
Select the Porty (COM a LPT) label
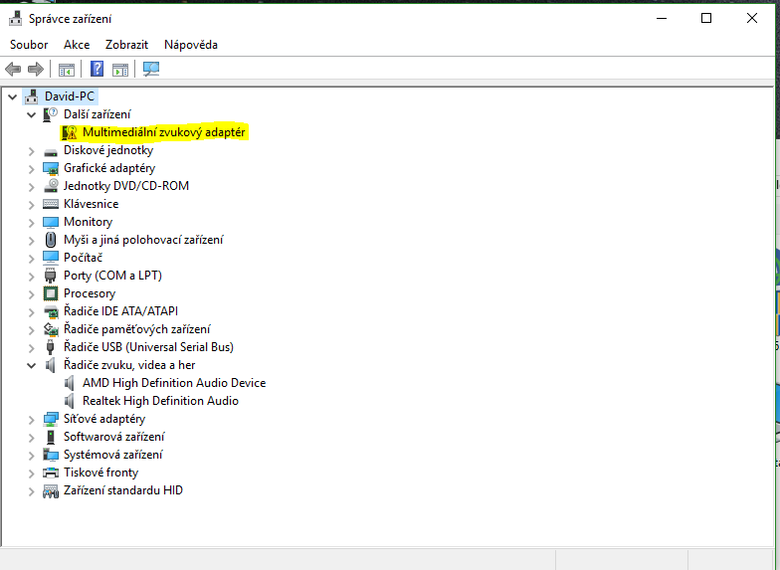click(x=113, y=276)
